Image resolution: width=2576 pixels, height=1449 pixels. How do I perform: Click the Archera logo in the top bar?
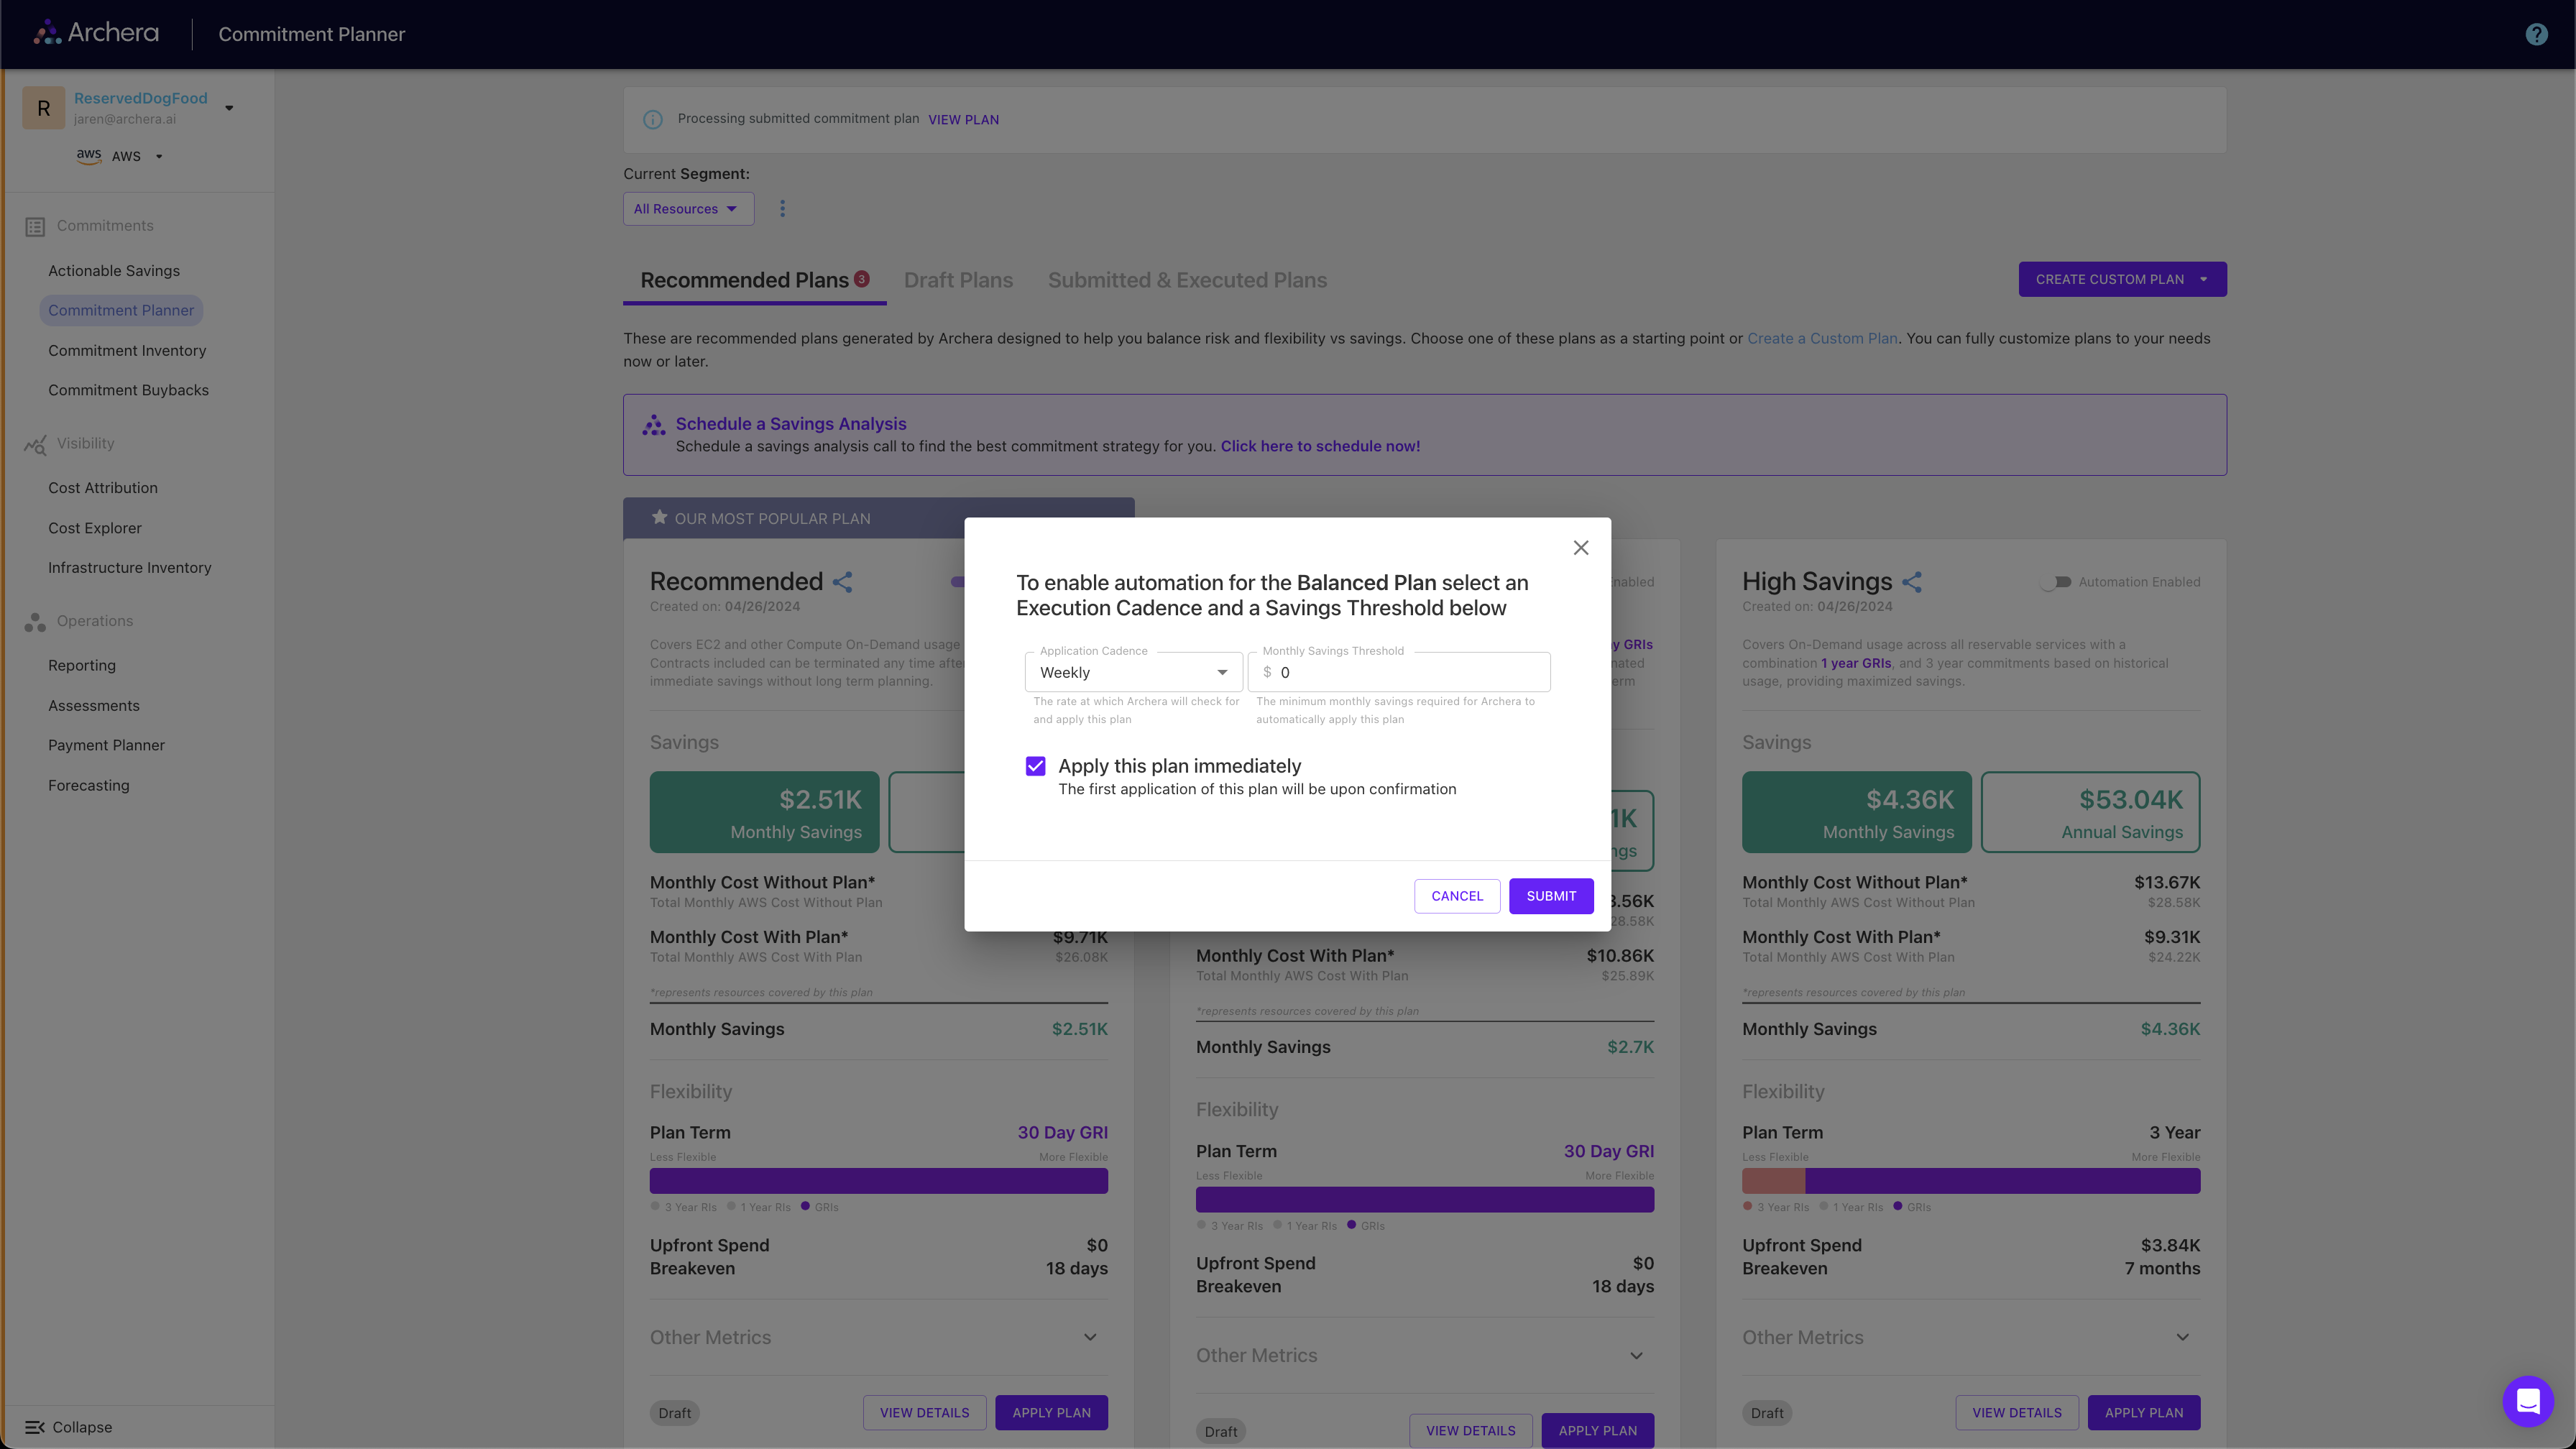[x=95, y=32]
